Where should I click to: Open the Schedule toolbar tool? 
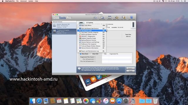[110, 18]
